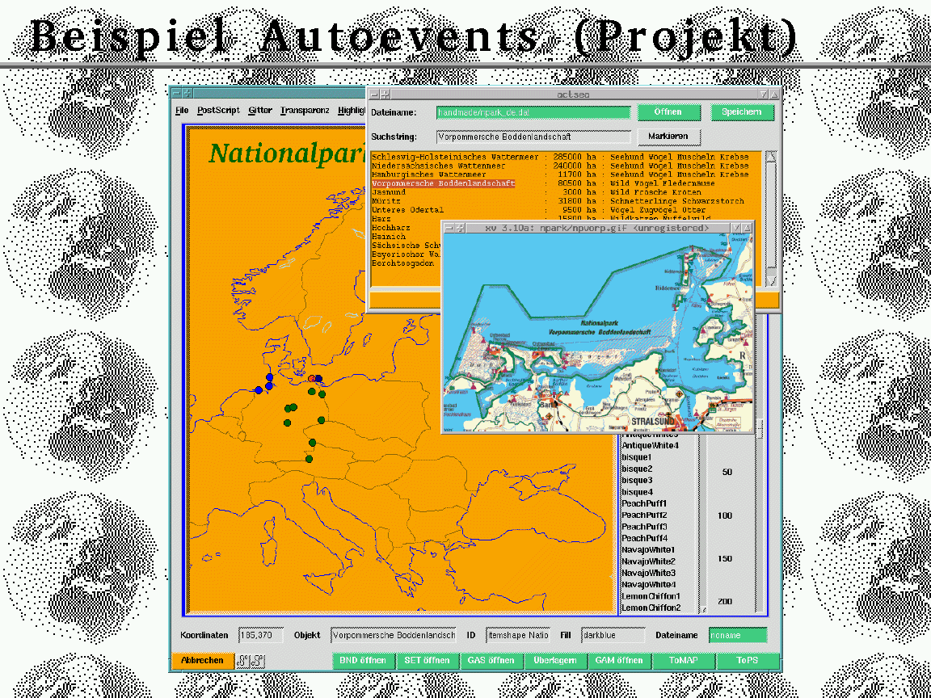Open the Transparenz menu
This screenshot has width=931, height=698.
[x=305, y=110]
